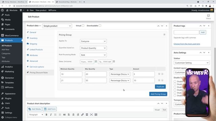The width and height of the screenshot is (216, 121).
Task: Click the Add Pricing Group button
Action: pyautogui.click(x=158, y=94)
